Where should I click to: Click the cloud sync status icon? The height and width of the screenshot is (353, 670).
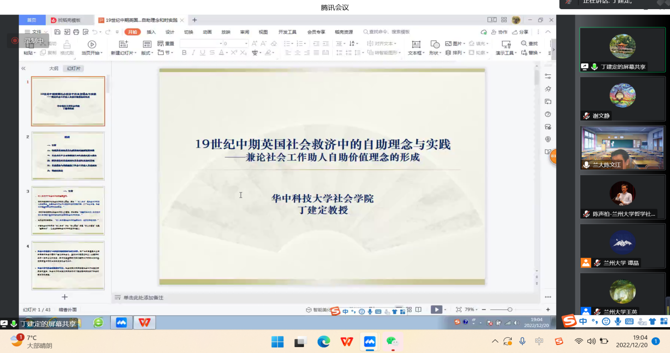pos(484,32)
